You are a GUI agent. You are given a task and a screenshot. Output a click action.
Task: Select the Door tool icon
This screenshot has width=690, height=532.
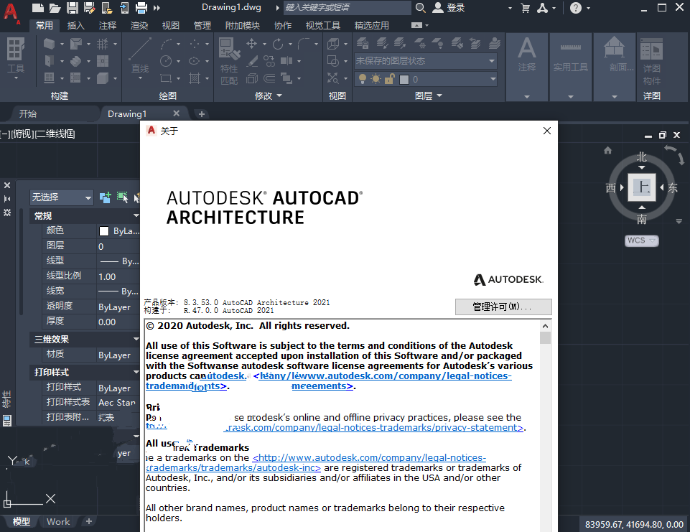pyautogui.click(x=50, y=61)
